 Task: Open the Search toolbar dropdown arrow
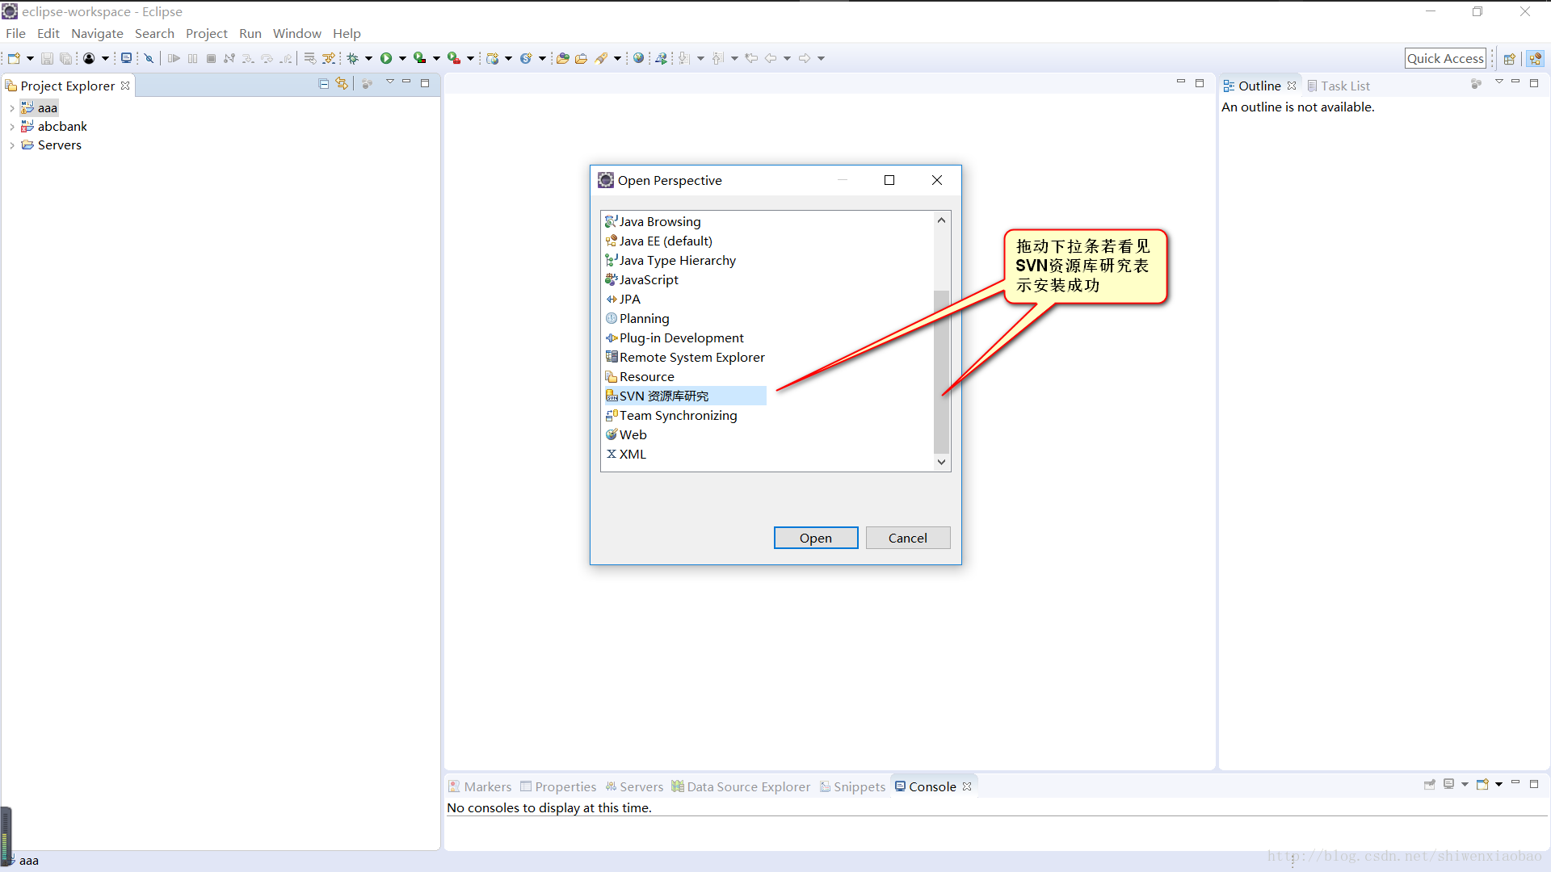(617, 58)
